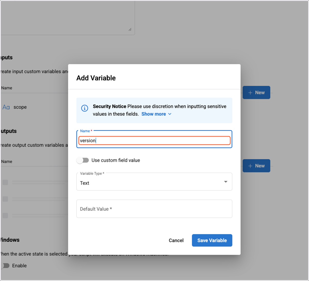
Task: Expand the Show more security notice link
Action: pyautogui.click(x=156, y=114)
